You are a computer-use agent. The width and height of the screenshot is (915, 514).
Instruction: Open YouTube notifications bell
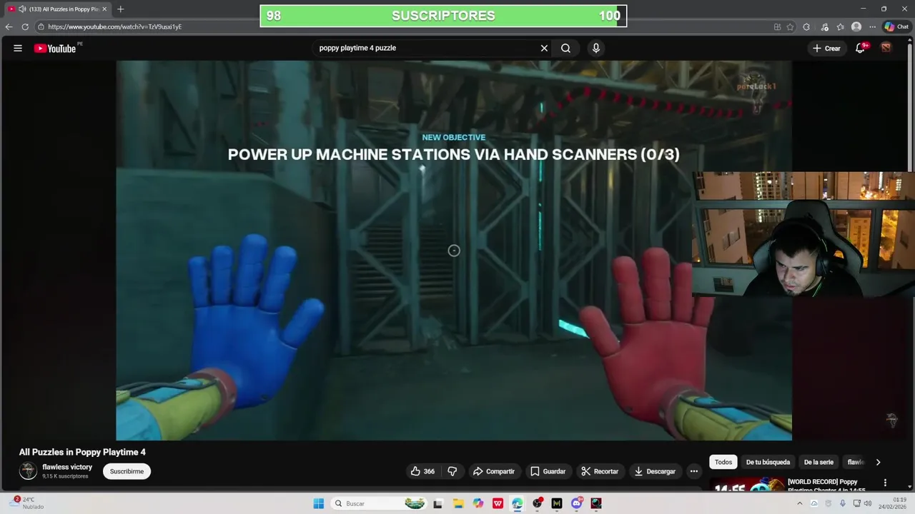(861, 49)
